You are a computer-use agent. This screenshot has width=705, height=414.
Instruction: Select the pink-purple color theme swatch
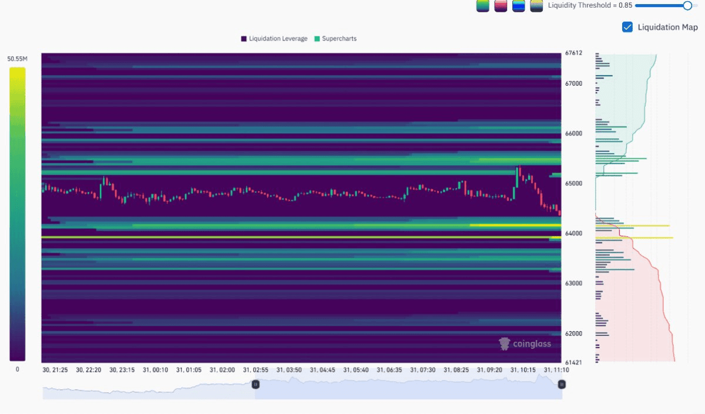pyautogui.click(x=501, y=6)
